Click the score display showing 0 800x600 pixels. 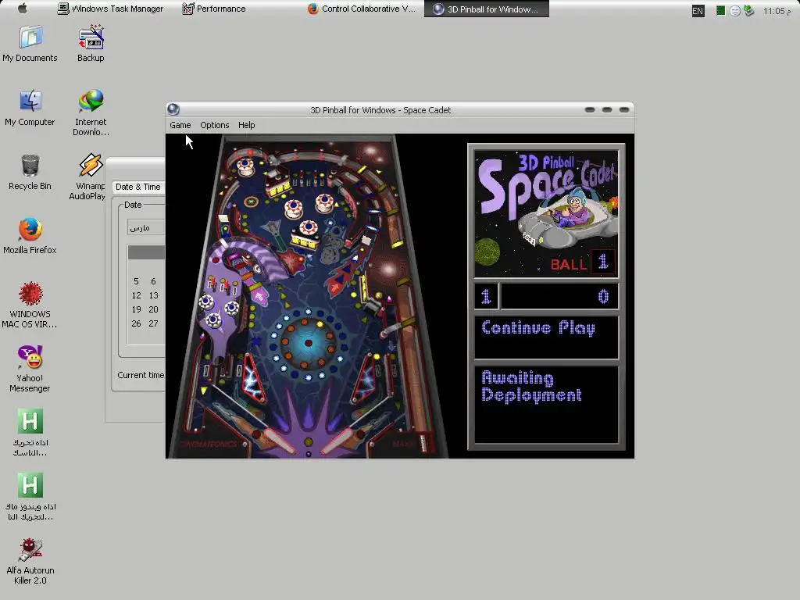coord(559,296)
